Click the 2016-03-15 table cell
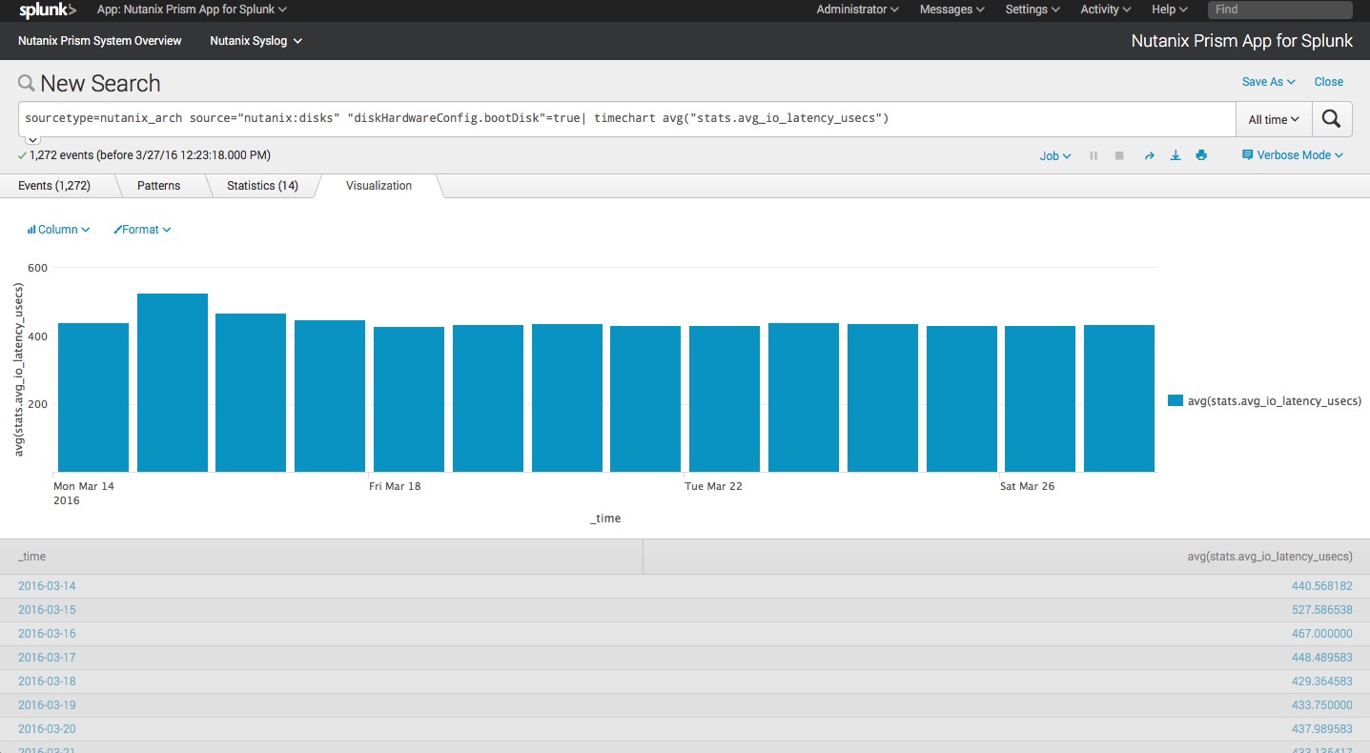The height and width of the screenshot is (753, 1370). click(x=47, y=610)
